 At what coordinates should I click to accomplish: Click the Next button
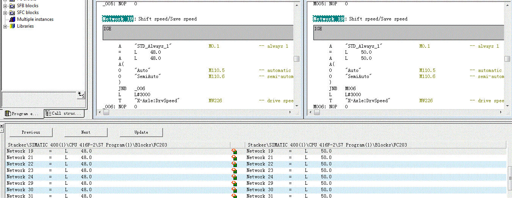(x=86, y=132)
